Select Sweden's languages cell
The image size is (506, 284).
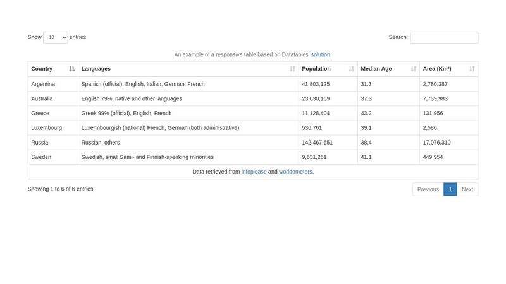[188, 157]
